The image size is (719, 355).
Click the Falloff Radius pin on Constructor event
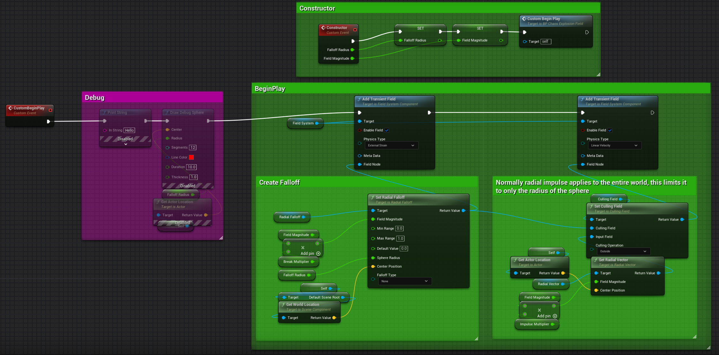[352, 50]
